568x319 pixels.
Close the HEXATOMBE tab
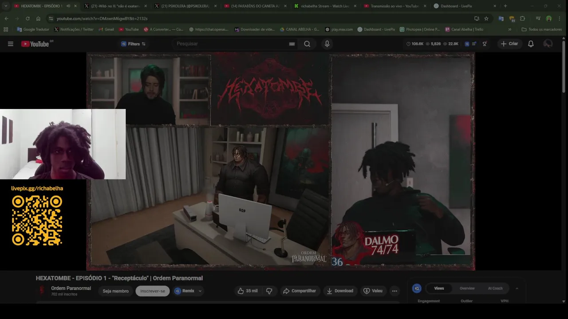tap(75, 6)
